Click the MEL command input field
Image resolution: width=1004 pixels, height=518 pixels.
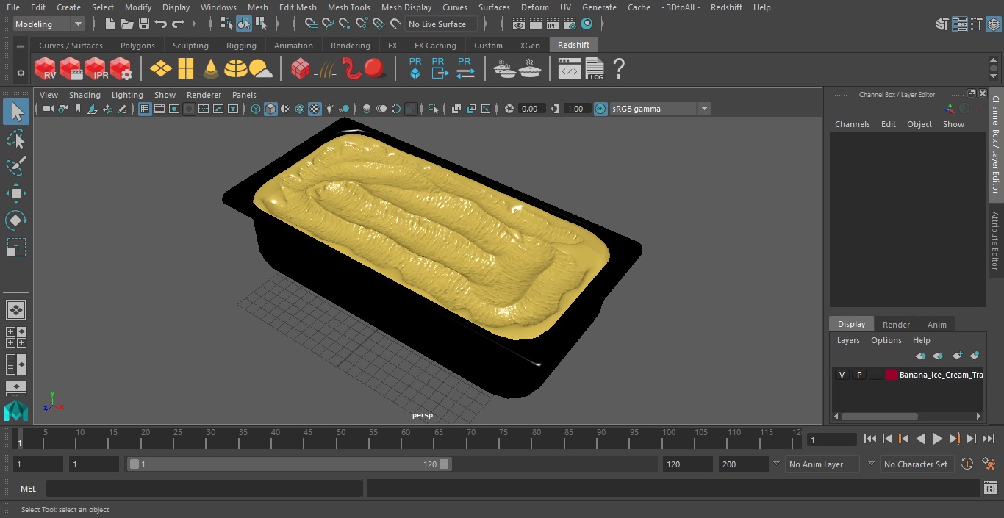coord(204,489)
